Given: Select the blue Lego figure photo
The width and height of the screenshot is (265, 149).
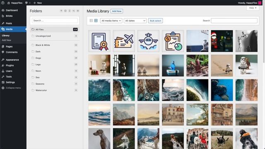Looking at the screenshot, I should pyautogui.click(x=173, y=65).
